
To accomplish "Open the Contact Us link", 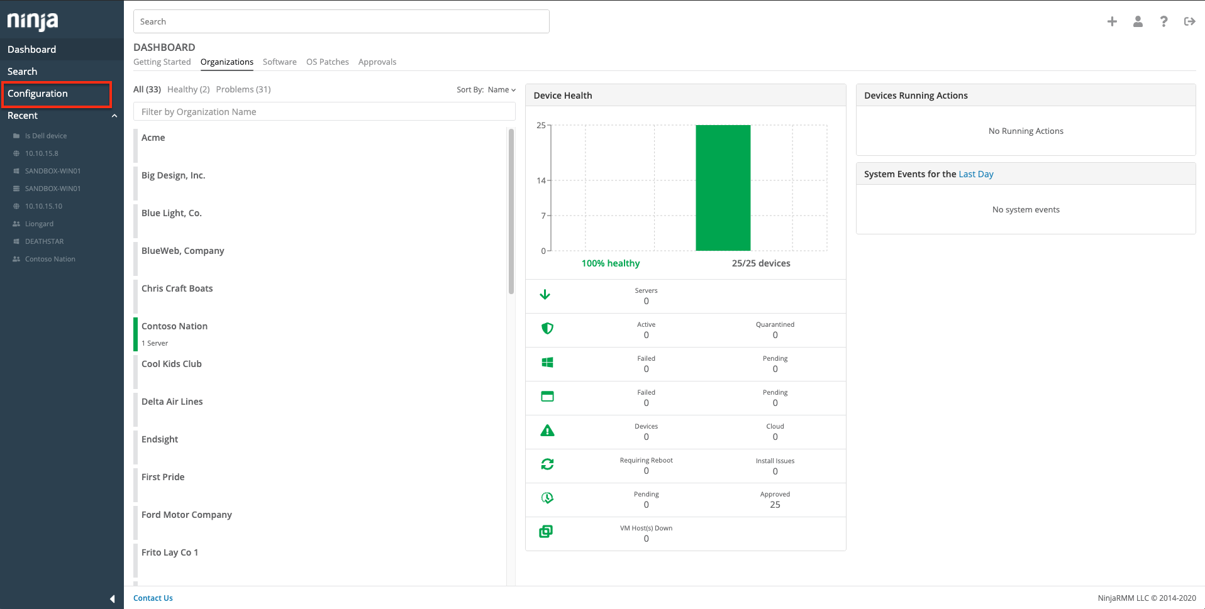I will pos(153,598).
